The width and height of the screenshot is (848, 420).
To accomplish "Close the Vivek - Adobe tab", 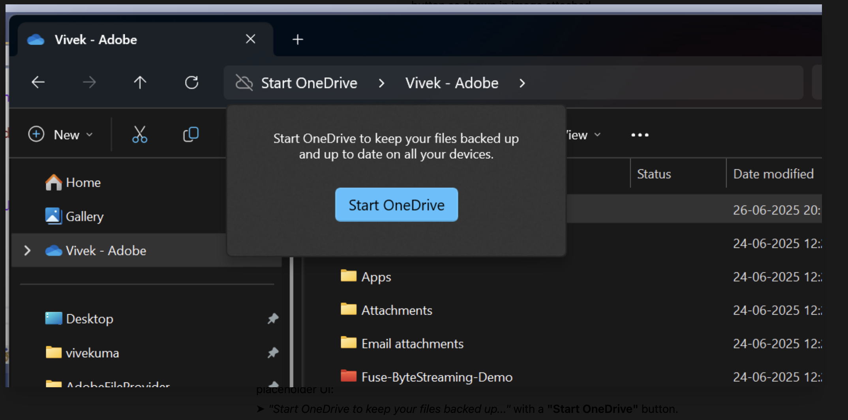I will (x=250, y=39).
